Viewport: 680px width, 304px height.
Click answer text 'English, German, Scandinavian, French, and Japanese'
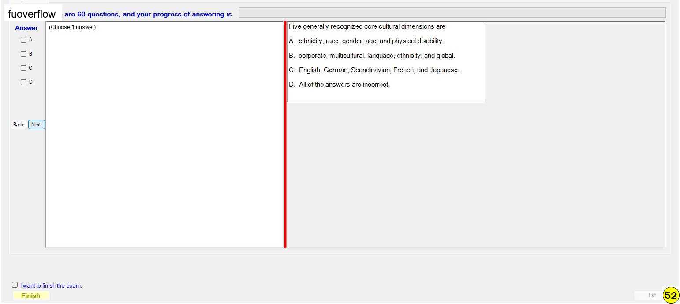coord(379,70)
